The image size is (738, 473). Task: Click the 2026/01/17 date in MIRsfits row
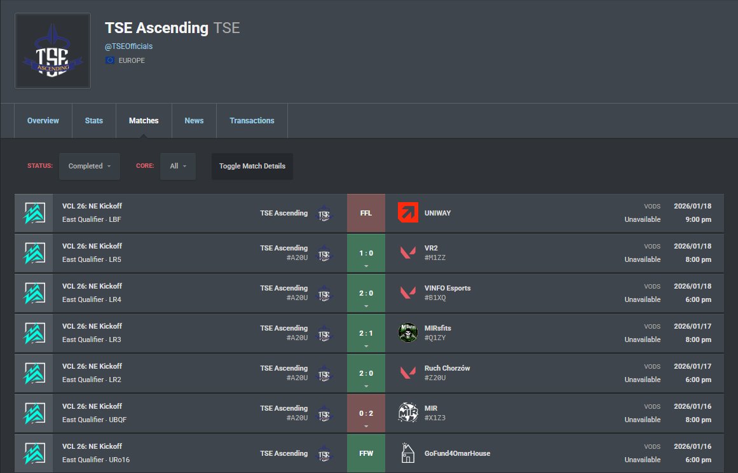692,326
